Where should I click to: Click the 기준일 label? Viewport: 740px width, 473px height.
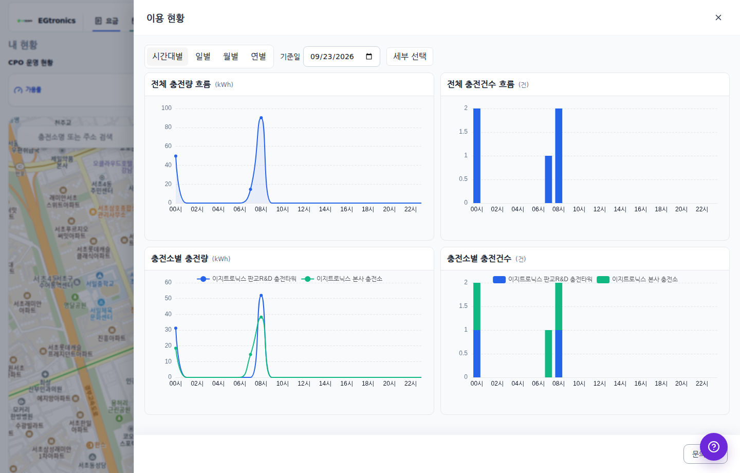(x=290, y=57)
